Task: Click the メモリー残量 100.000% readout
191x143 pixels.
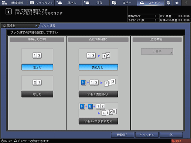Action: pos(183,16)
